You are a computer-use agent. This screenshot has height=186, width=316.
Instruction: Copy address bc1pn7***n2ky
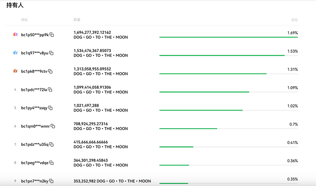(x=51, y=181)
